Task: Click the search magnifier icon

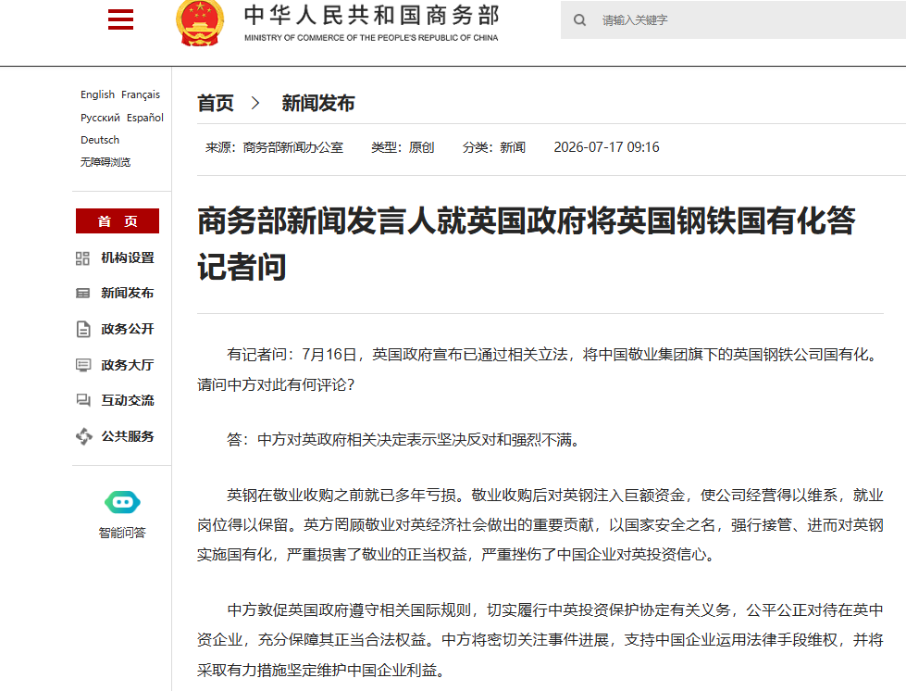Action: 579,20
